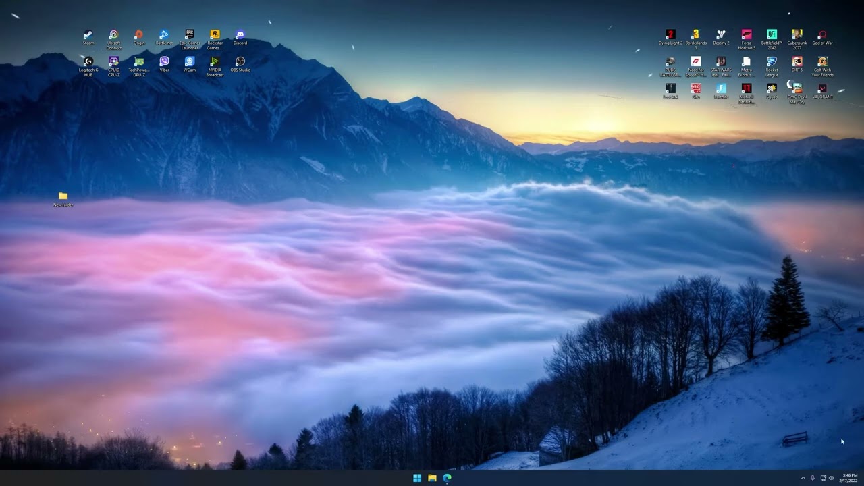The image size is (864, 486).
Task: Click the NVIDIA Broadcast icon
Action: (215, 67)
